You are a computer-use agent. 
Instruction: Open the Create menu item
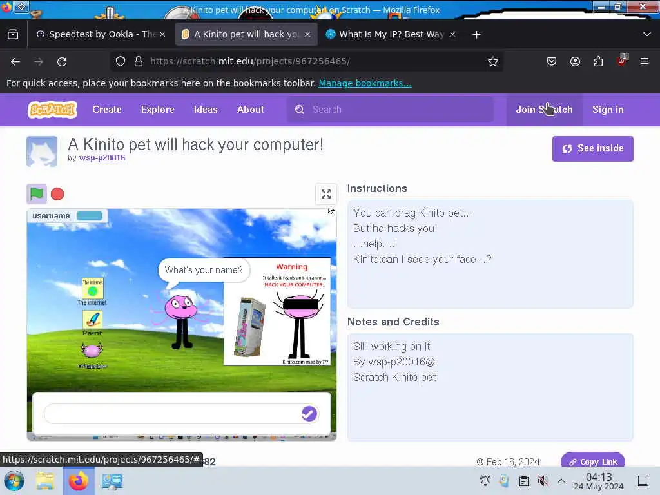coord(107,110)
